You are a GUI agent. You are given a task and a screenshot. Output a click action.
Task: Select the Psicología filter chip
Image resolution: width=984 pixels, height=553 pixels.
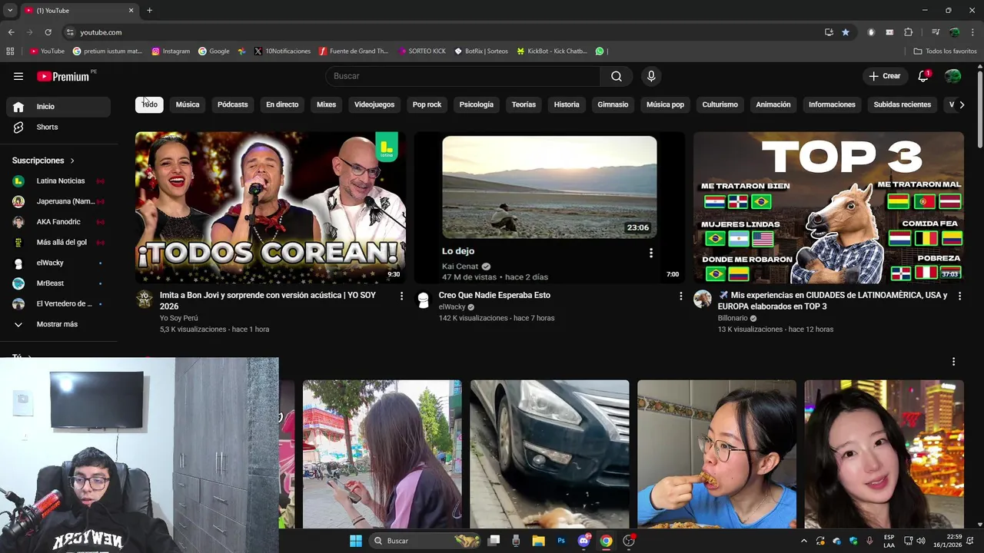point(477,104)
